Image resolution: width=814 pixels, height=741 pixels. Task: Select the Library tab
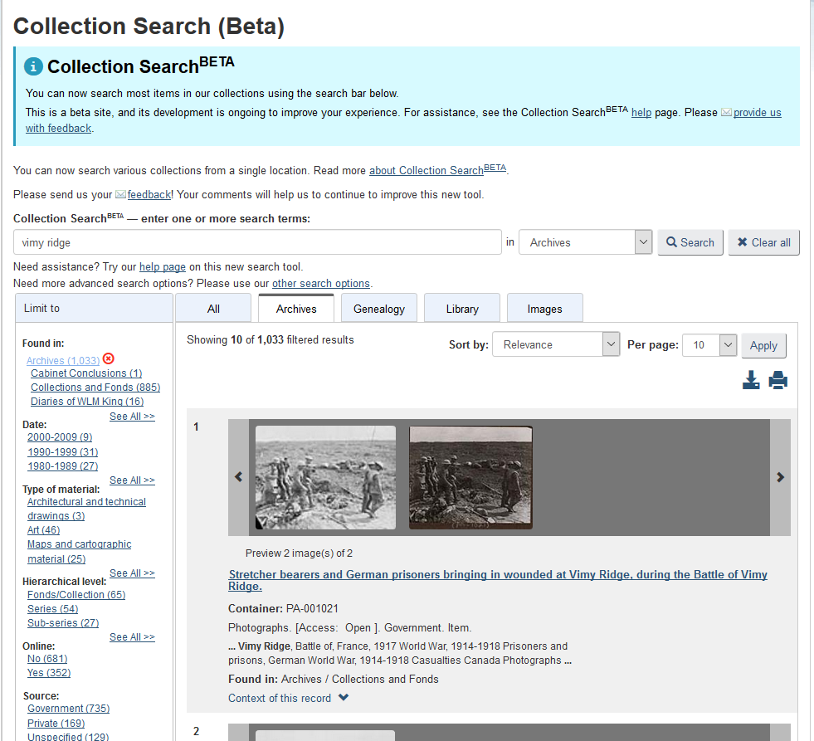click(462, 309)
